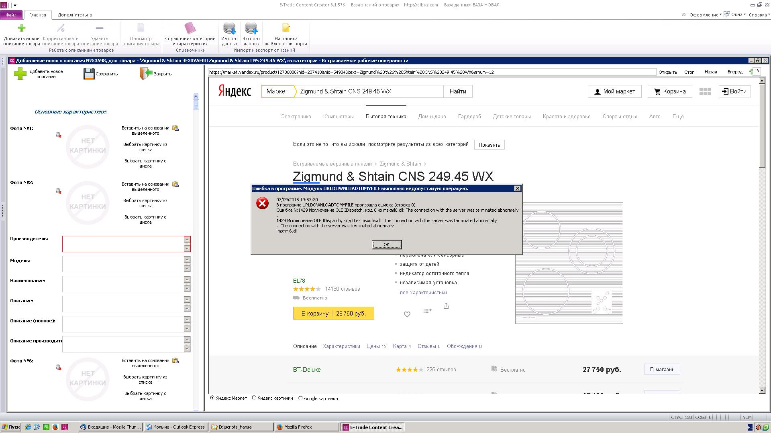Click into the Производитель input field
771x433 pixels.
tap(123, 244)
